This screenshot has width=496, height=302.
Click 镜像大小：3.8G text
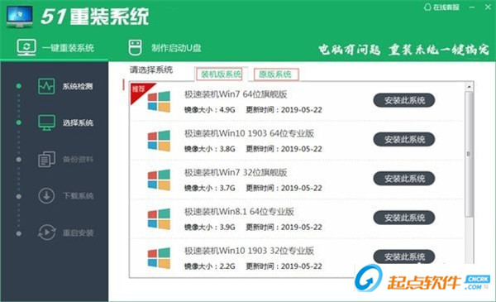click(210, 149)
